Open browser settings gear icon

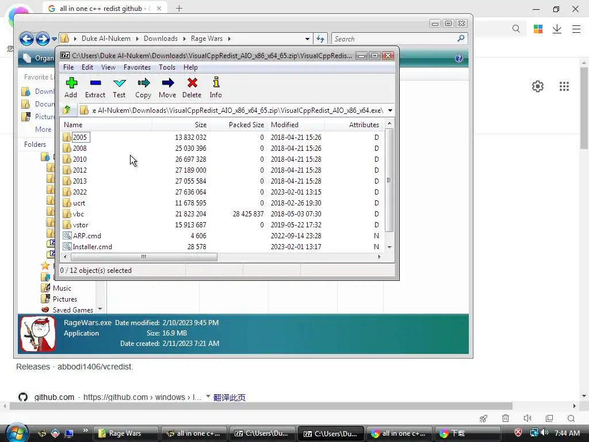[x=538, y=86]
